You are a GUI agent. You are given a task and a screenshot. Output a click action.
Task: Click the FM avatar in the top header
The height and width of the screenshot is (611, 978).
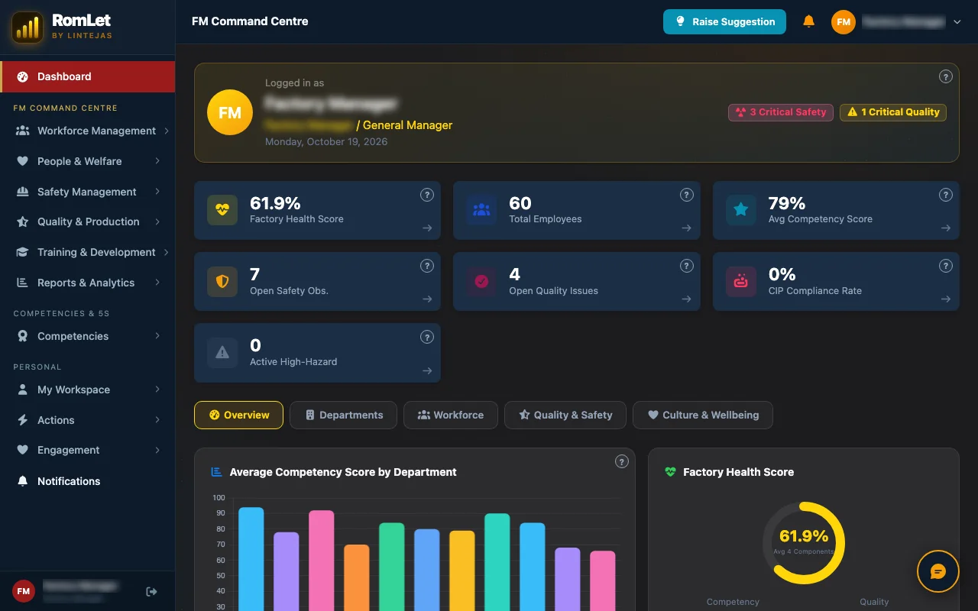(x=844, y=22)
